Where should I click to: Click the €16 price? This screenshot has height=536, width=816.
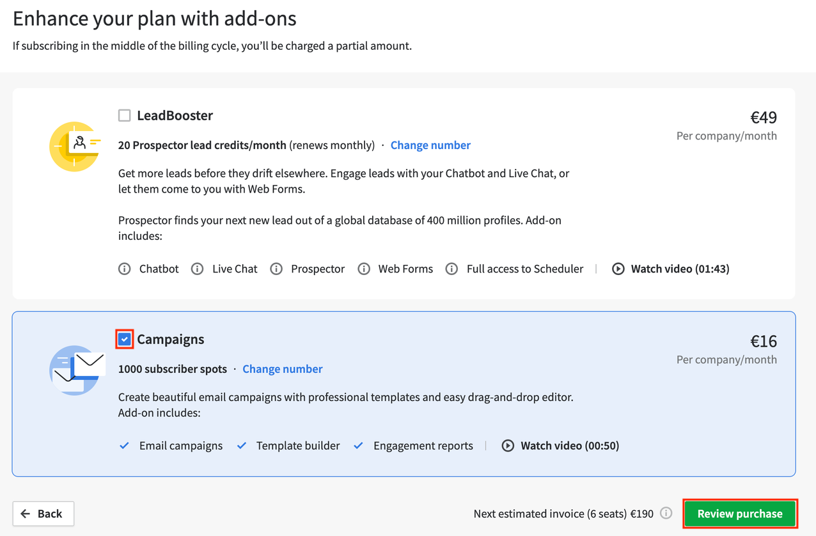tap(764, 342)
